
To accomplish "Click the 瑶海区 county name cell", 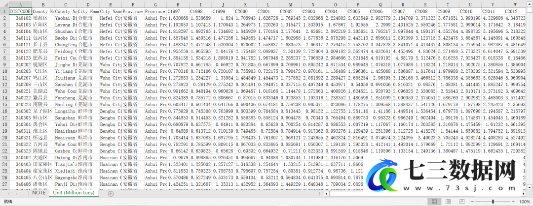I will click(43, 18).
